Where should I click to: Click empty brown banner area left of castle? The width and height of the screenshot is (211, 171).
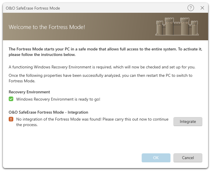point(121,27)
